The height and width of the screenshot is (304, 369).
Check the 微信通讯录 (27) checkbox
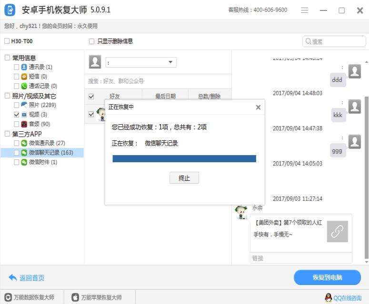(x=17, y=143)
